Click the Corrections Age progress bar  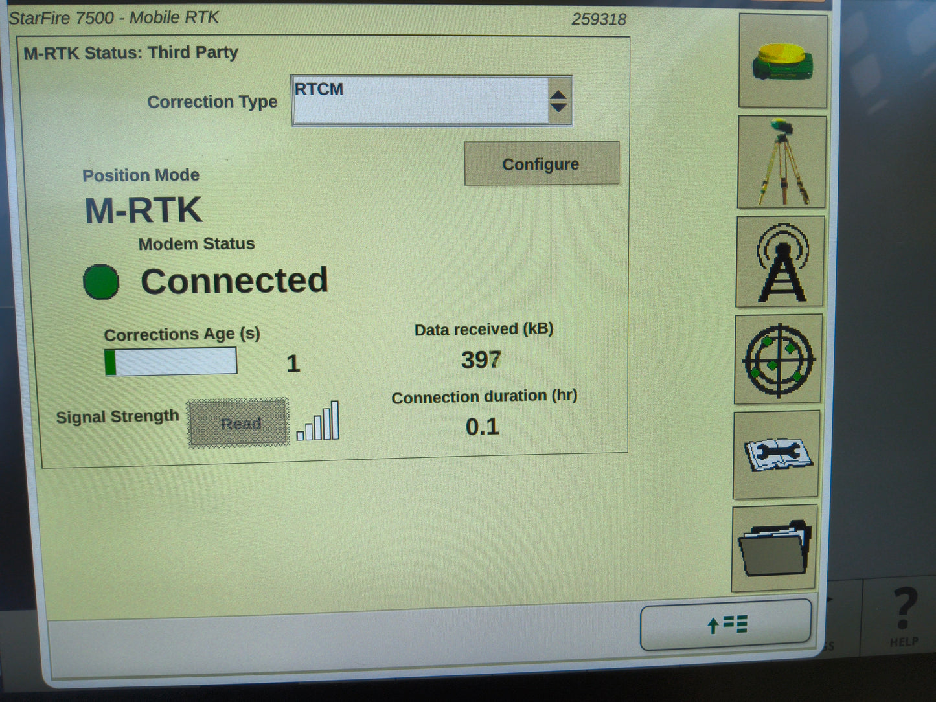tap(172, 361)
